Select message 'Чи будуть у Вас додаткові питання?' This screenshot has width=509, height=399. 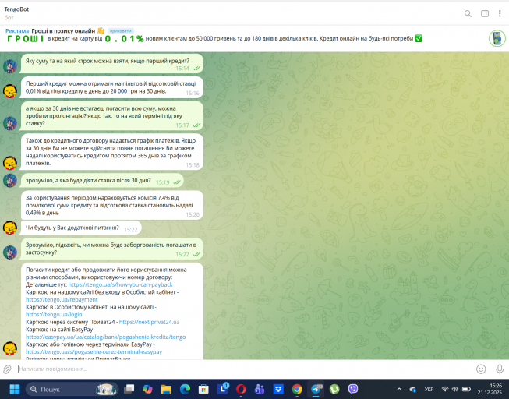click(x=81, y=228)
